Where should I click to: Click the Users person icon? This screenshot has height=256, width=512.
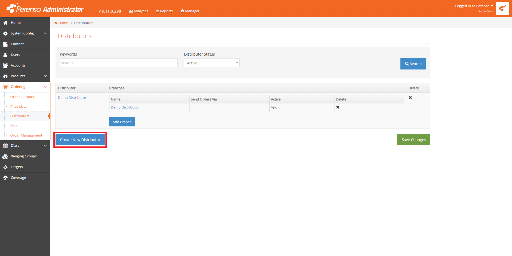pyautogui.click(x=5, y=55)
